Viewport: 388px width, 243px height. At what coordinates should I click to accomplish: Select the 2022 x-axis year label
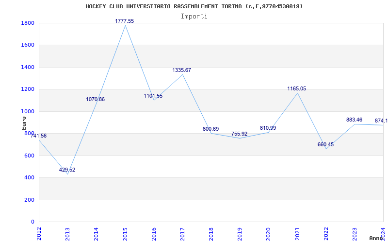coord(326,234)
